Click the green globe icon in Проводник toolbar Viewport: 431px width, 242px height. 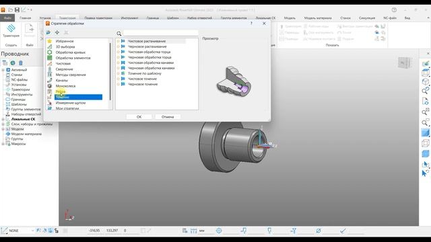[x=13, y=63]
